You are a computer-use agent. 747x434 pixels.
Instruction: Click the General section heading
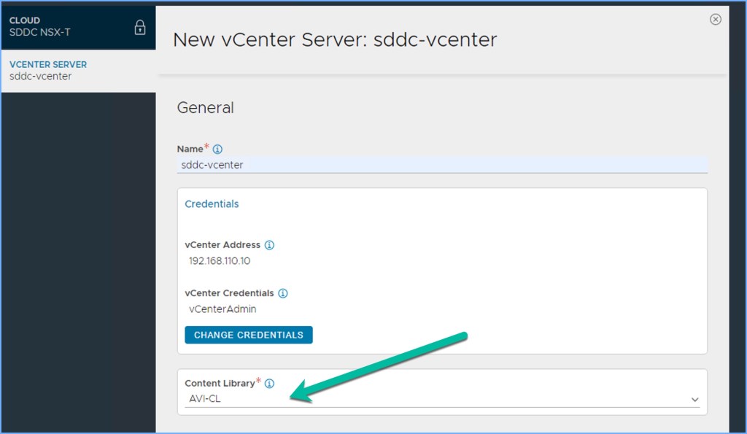[205, 108]
